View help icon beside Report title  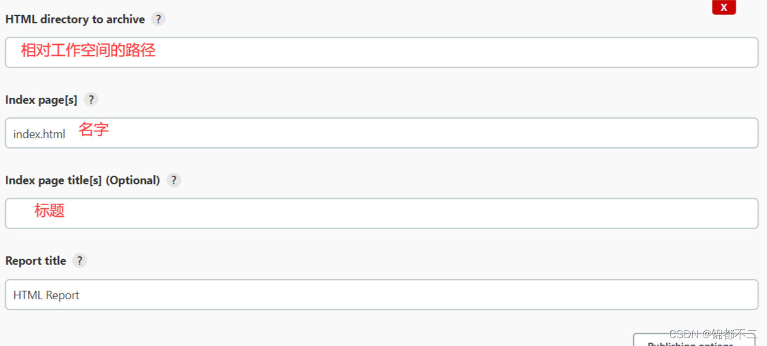tap(80, 261)
